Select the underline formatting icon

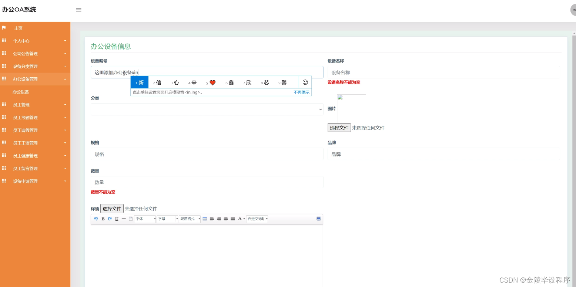click(117, 219)
